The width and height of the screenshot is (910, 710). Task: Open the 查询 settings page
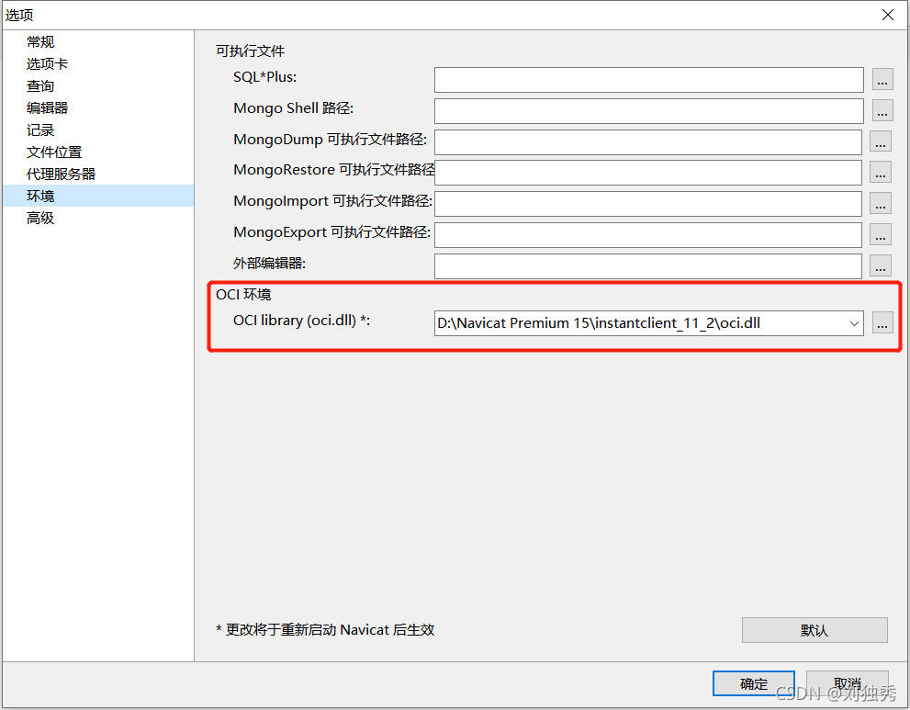(40, 85)
